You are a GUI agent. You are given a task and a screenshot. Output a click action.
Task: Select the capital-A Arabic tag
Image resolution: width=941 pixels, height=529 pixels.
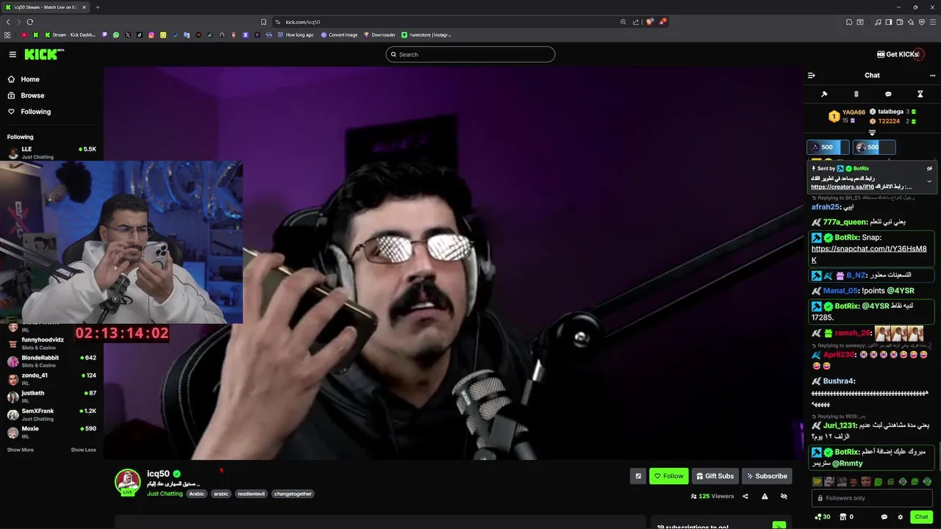pos(196,494)
